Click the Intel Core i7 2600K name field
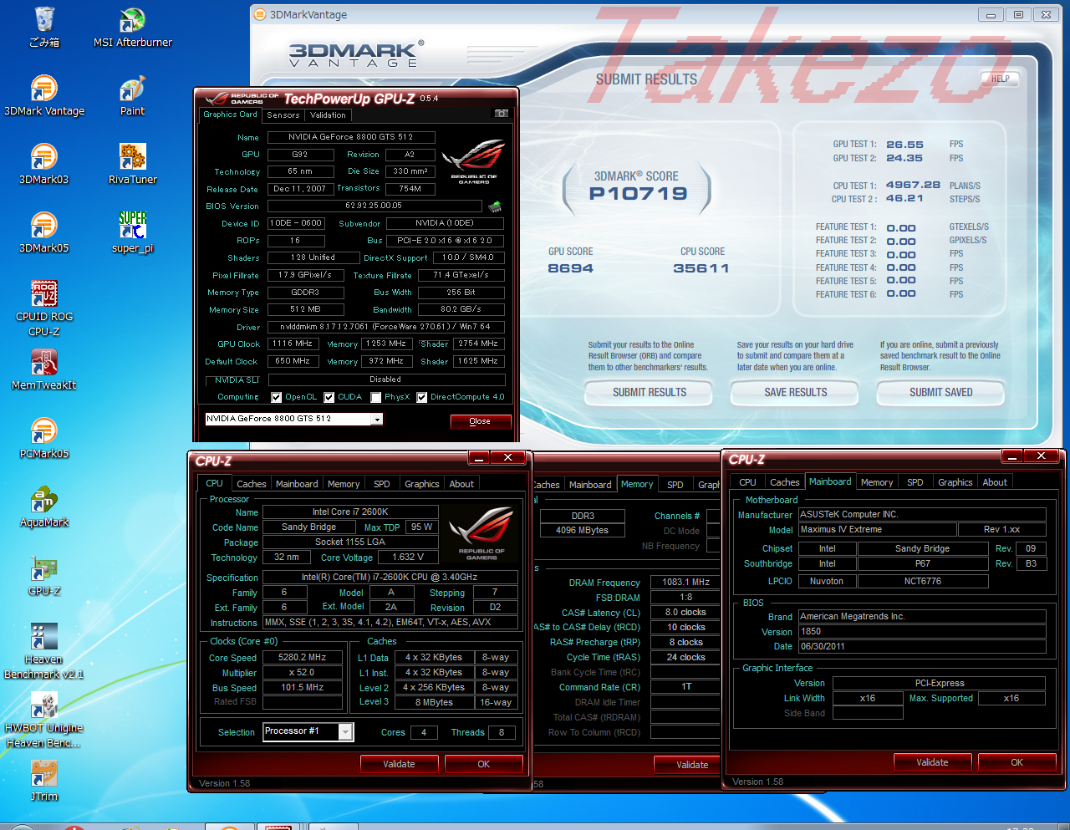The width and height of the screenshot is (1070, 830). point(350,512)
